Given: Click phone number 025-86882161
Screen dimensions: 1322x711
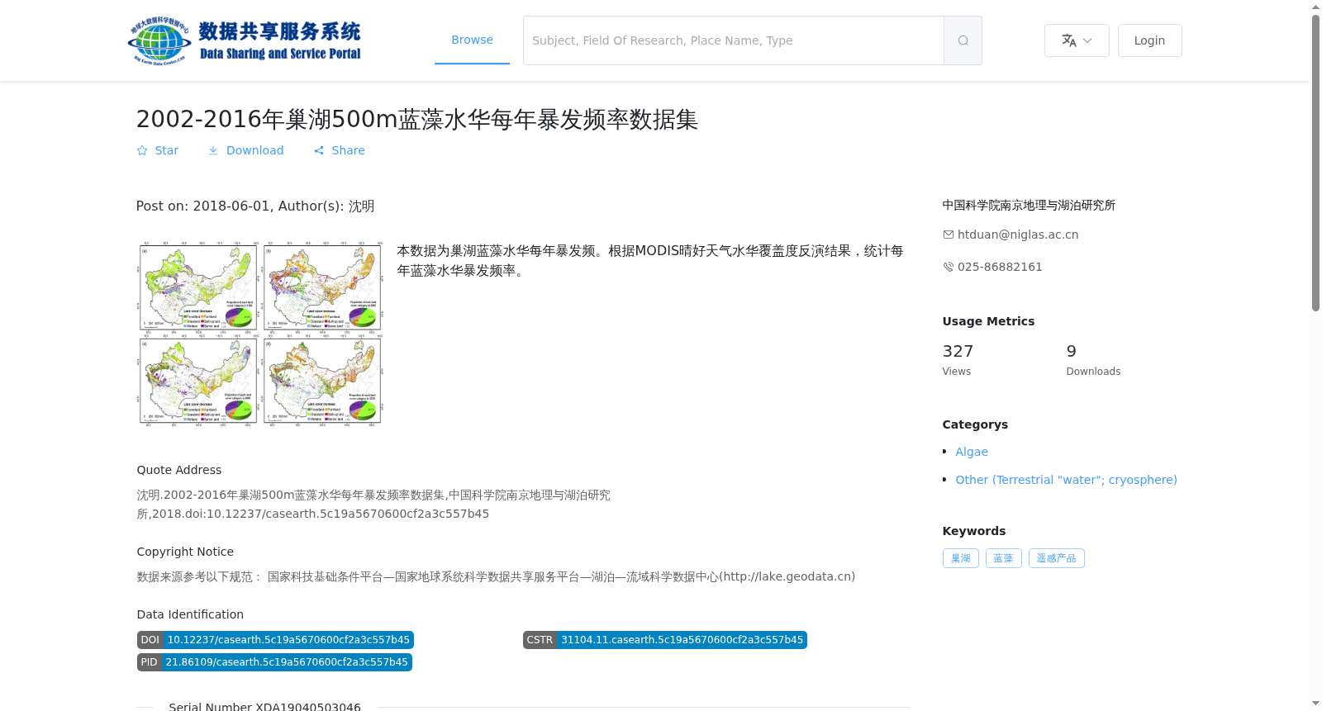Looking at the screenshot, I should tap(1000, 267).
